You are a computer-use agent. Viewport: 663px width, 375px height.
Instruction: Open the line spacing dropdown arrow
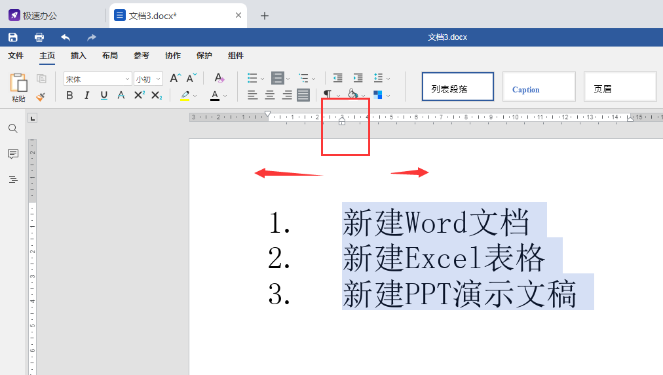click(x=388, y=79)
